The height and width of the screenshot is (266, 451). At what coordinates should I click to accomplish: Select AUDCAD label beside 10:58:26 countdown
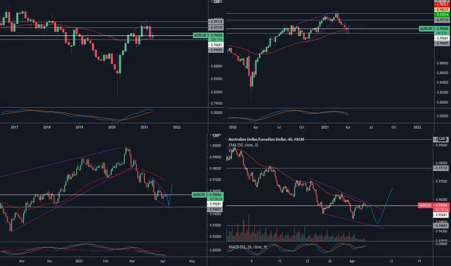click(x=199, y=195)
